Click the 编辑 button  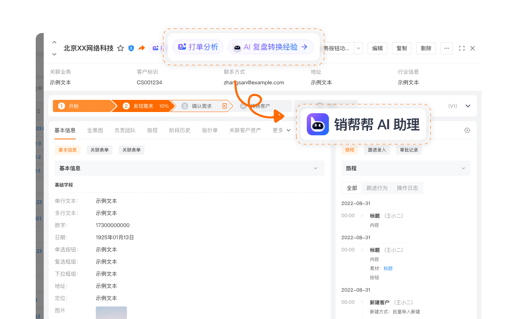click(377, 48)
